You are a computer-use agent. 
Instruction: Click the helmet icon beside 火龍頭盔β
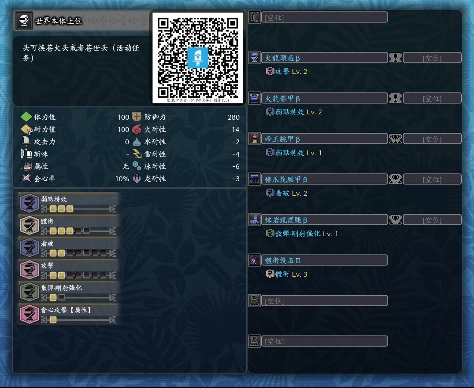click(255, 58)
